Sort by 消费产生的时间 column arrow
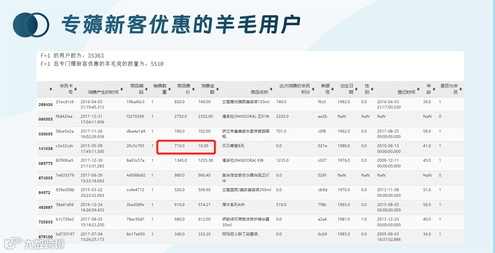 click(x=122, y=89)
